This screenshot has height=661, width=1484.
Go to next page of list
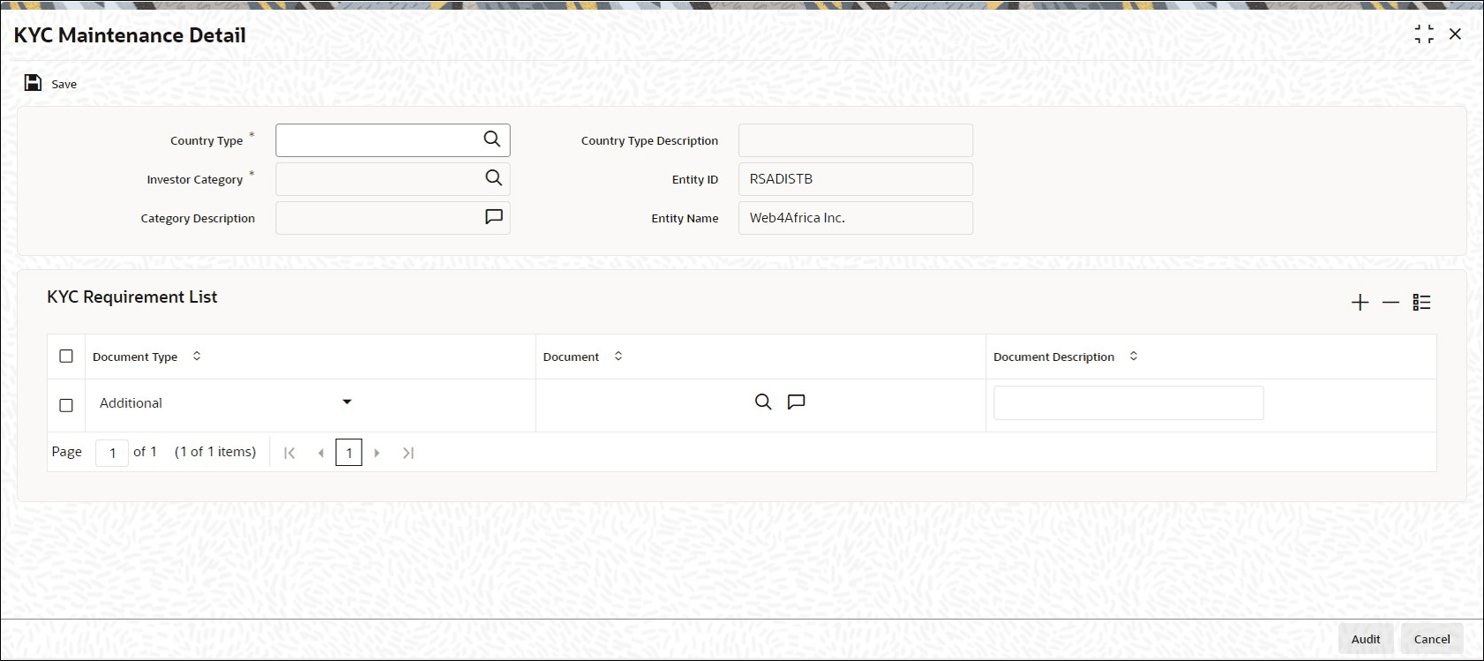[x=377, y=453]
